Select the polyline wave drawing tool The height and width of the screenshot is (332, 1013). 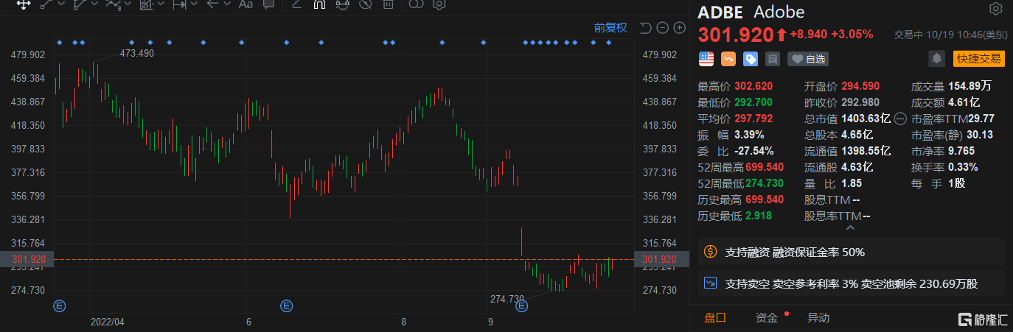point(113,4)
